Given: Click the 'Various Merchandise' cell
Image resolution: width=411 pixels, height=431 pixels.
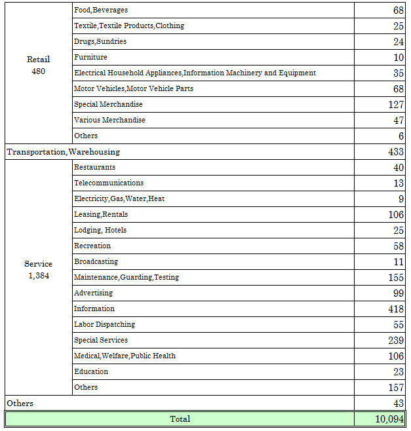Looking at the screenshot, I should click(213, 120).
